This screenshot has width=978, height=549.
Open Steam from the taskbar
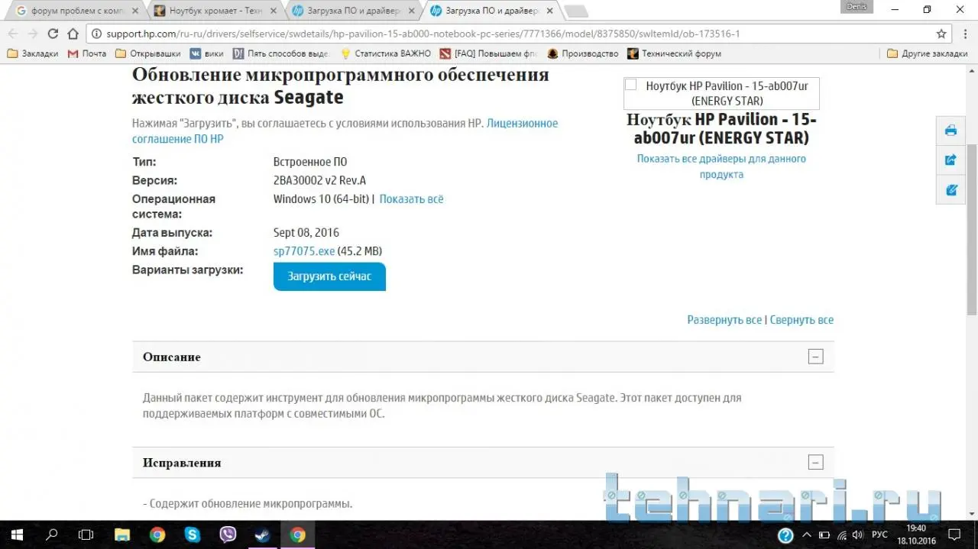(263, 534)
